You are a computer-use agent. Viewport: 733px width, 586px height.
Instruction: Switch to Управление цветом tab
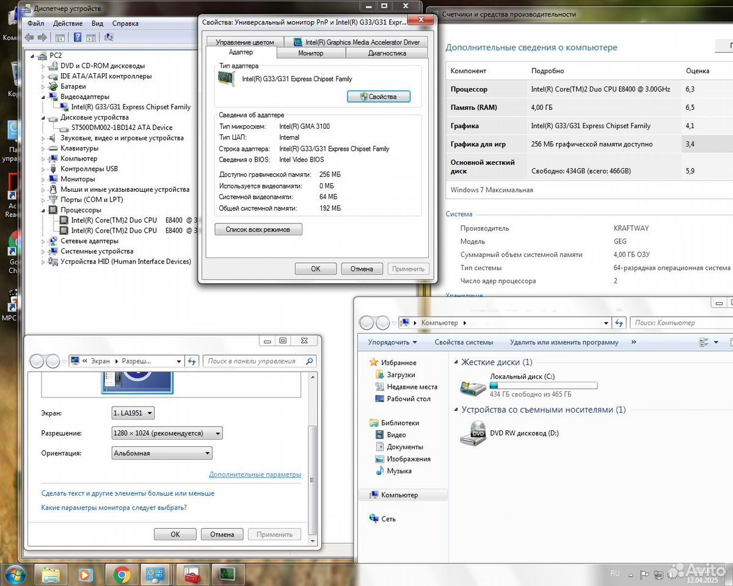tap(245, 42)
